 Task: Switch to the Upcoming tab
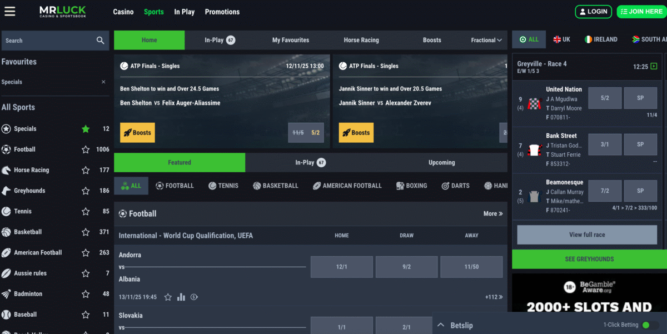tap(441, 163)
